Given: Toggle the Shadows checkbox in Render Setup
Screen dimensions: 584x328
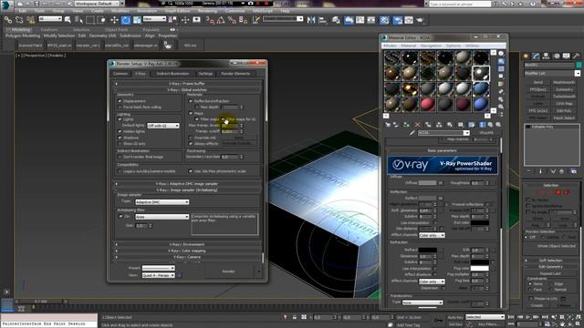Looking at the screenshot, I should [120, 138].
